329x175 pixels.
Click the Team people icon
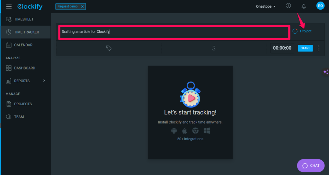point(9,117)
